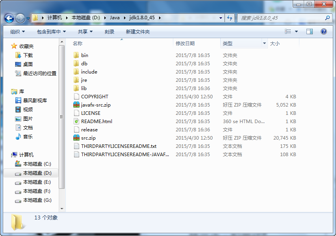Open the 类型 column filter dropdown

(x=264, y=43)
